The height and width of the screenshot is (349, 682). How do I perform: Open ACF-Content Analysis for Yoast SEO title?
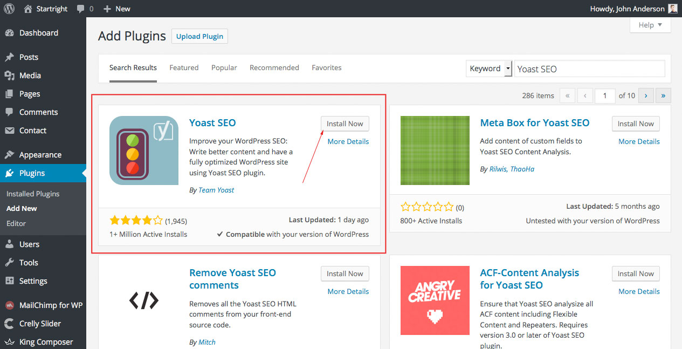click(x=529, y=279)
